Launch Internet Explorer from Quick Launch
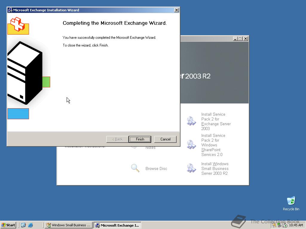The image size is (306, 229). [x=30, y=225]
